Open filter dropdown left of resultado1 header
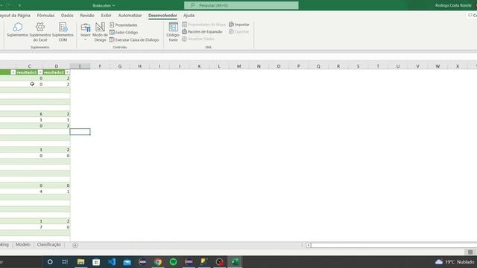Image resolution: width=477 pixels, height=268 pixels. pos(13,72)
